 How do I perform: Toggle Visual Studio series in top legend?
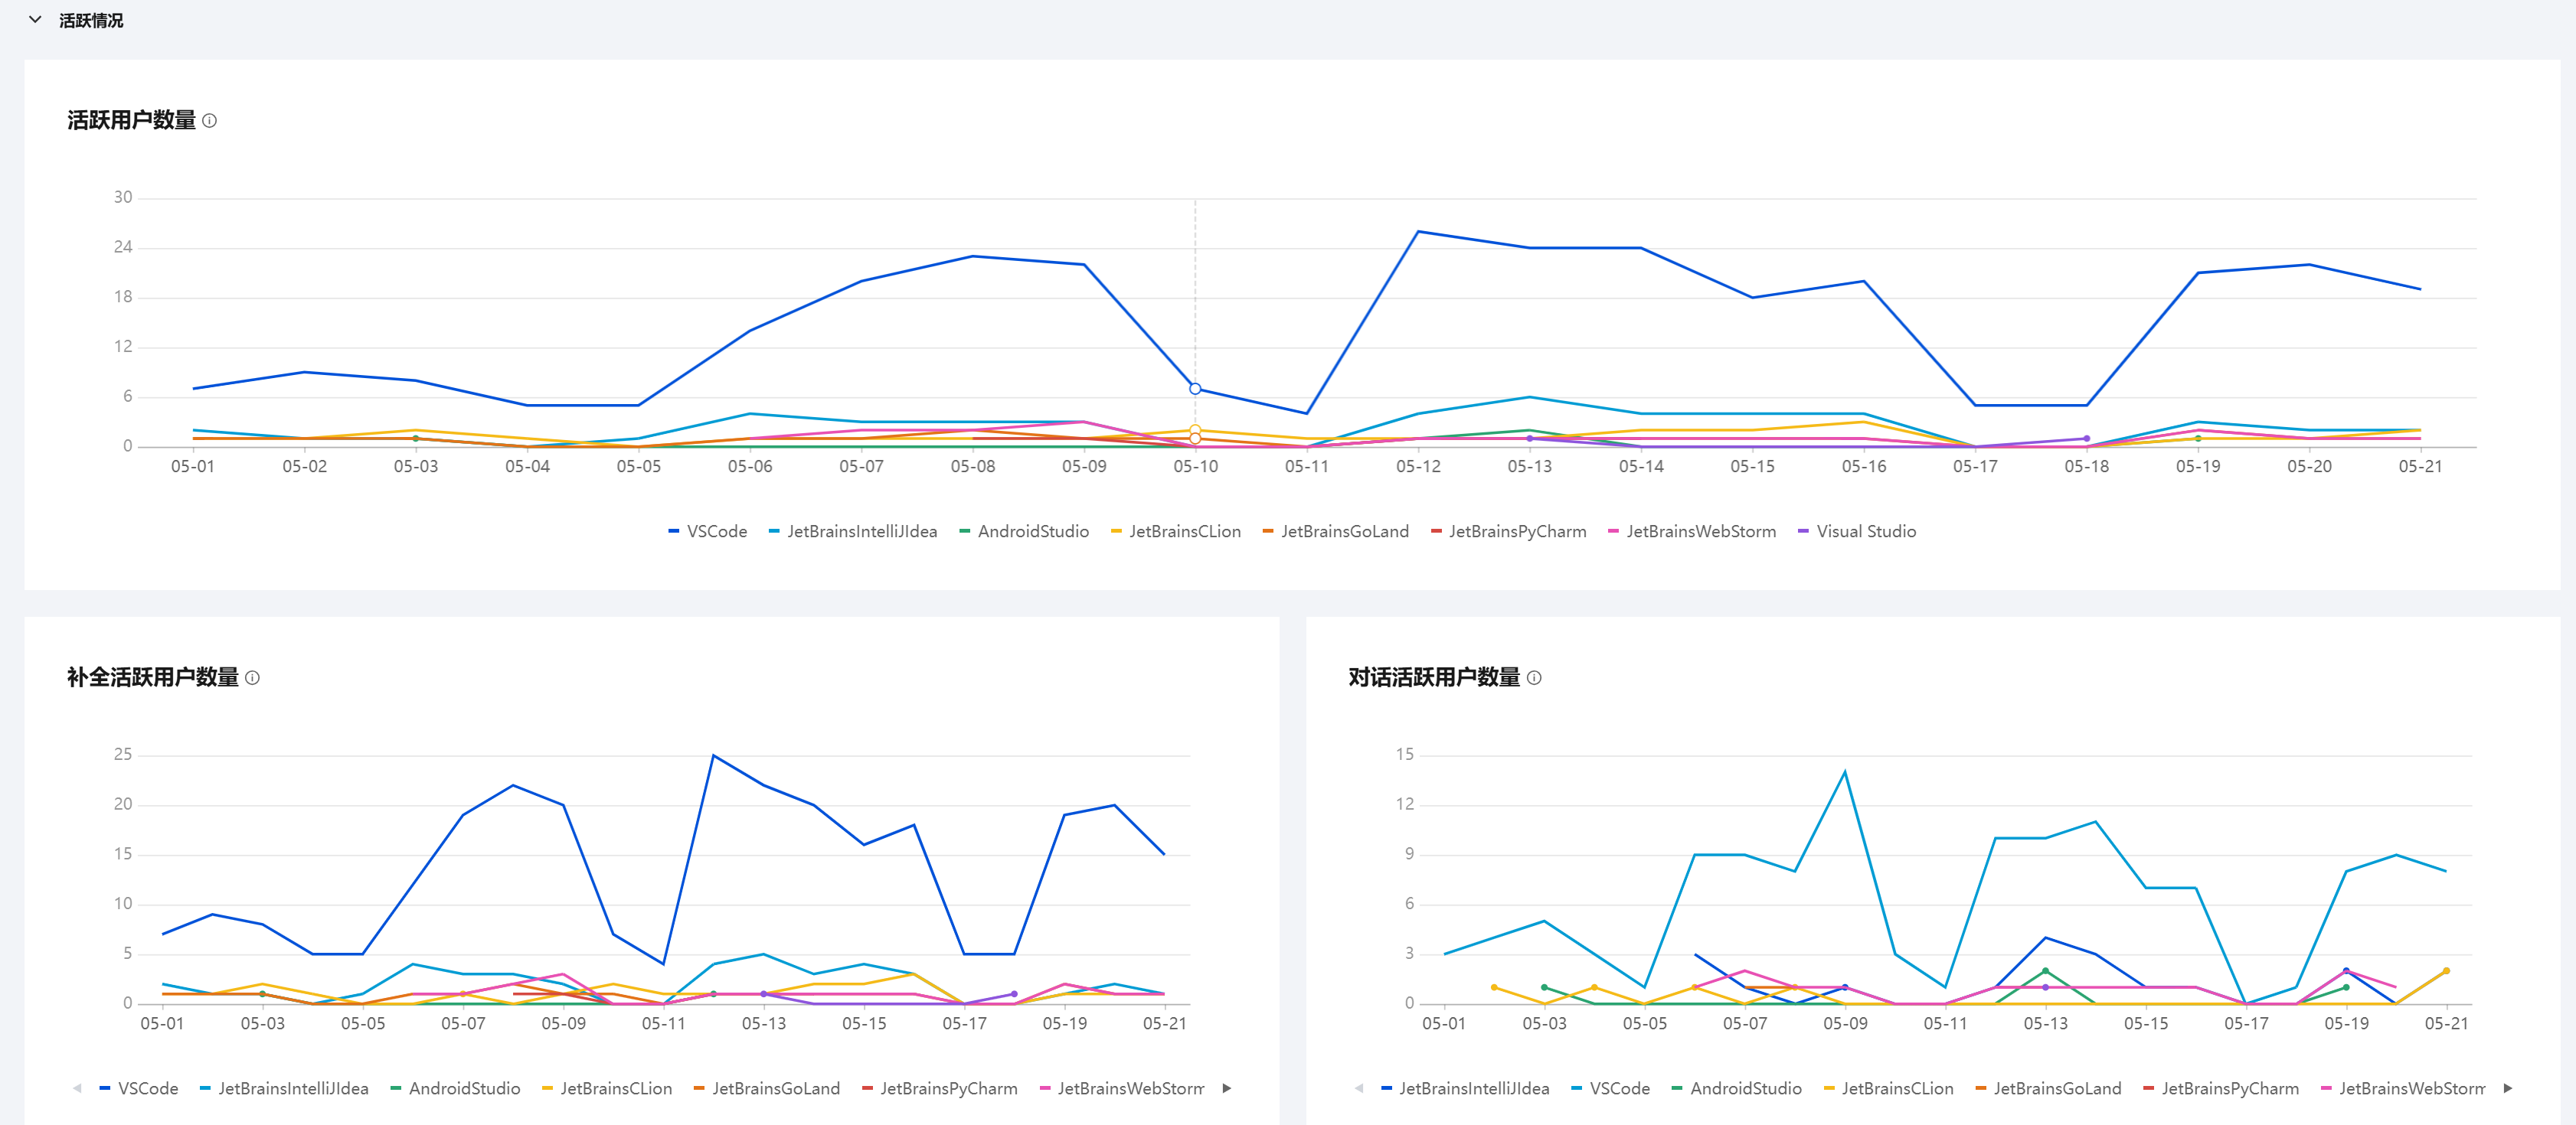click(x=1865, y=532)
